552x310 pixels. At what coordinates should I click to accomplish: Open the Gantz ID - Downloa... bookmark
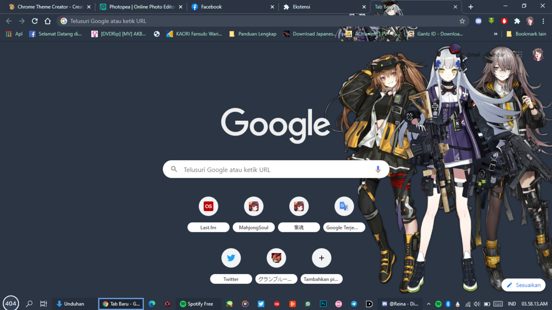(435, 34)
